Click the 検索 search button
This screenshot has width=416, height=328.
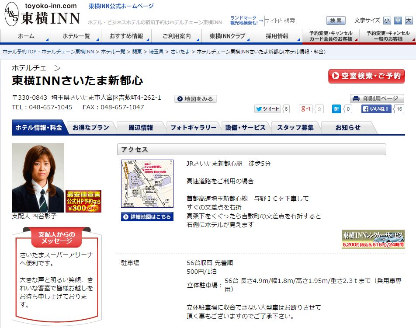coord(336,21)
